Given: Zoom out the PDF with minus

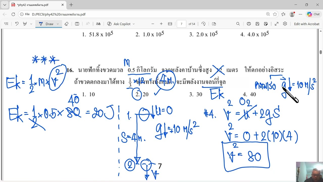Looking at the screenshot, I should point(153,24).
